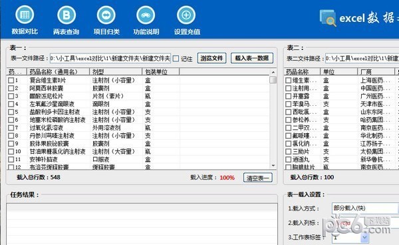Click the 药品名称（通用名） column header
This screenshot has width=399, height=245.
tap(59, 72)
